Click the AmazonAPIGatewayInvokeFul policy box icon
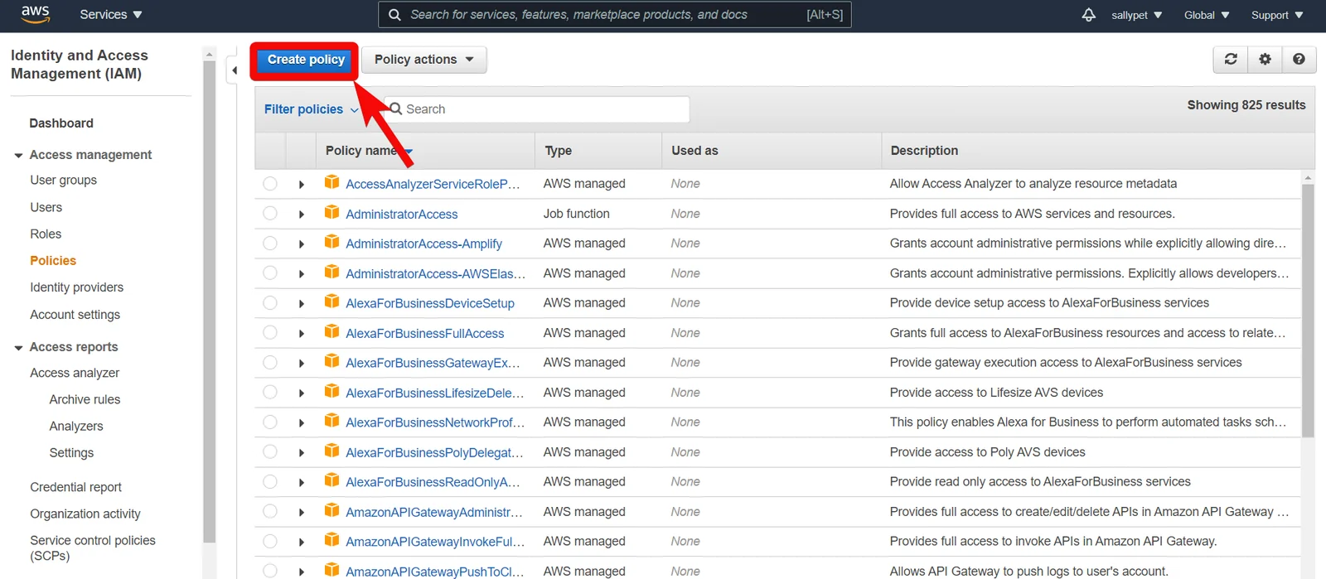1326x579 pixels. [x=331, y=540]
